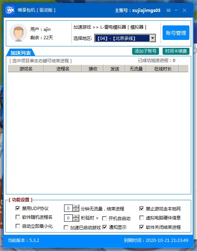Click the 秒延时 seconds input field
Screen dimensions: 197x251
(68, 218)
